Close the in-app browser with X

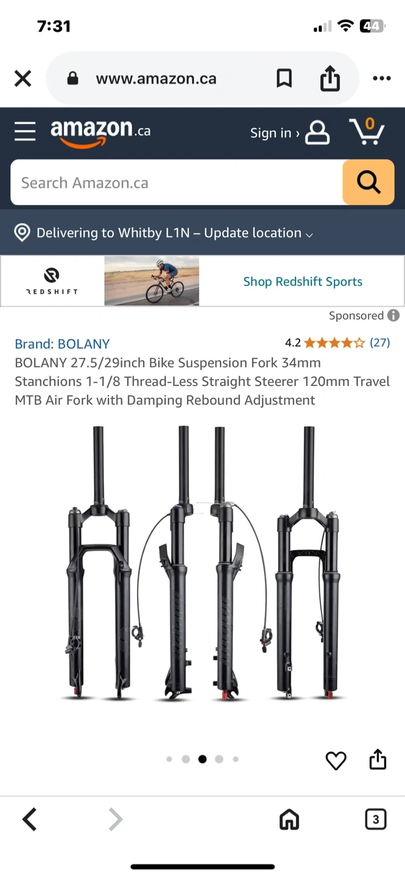coord(23,79)
